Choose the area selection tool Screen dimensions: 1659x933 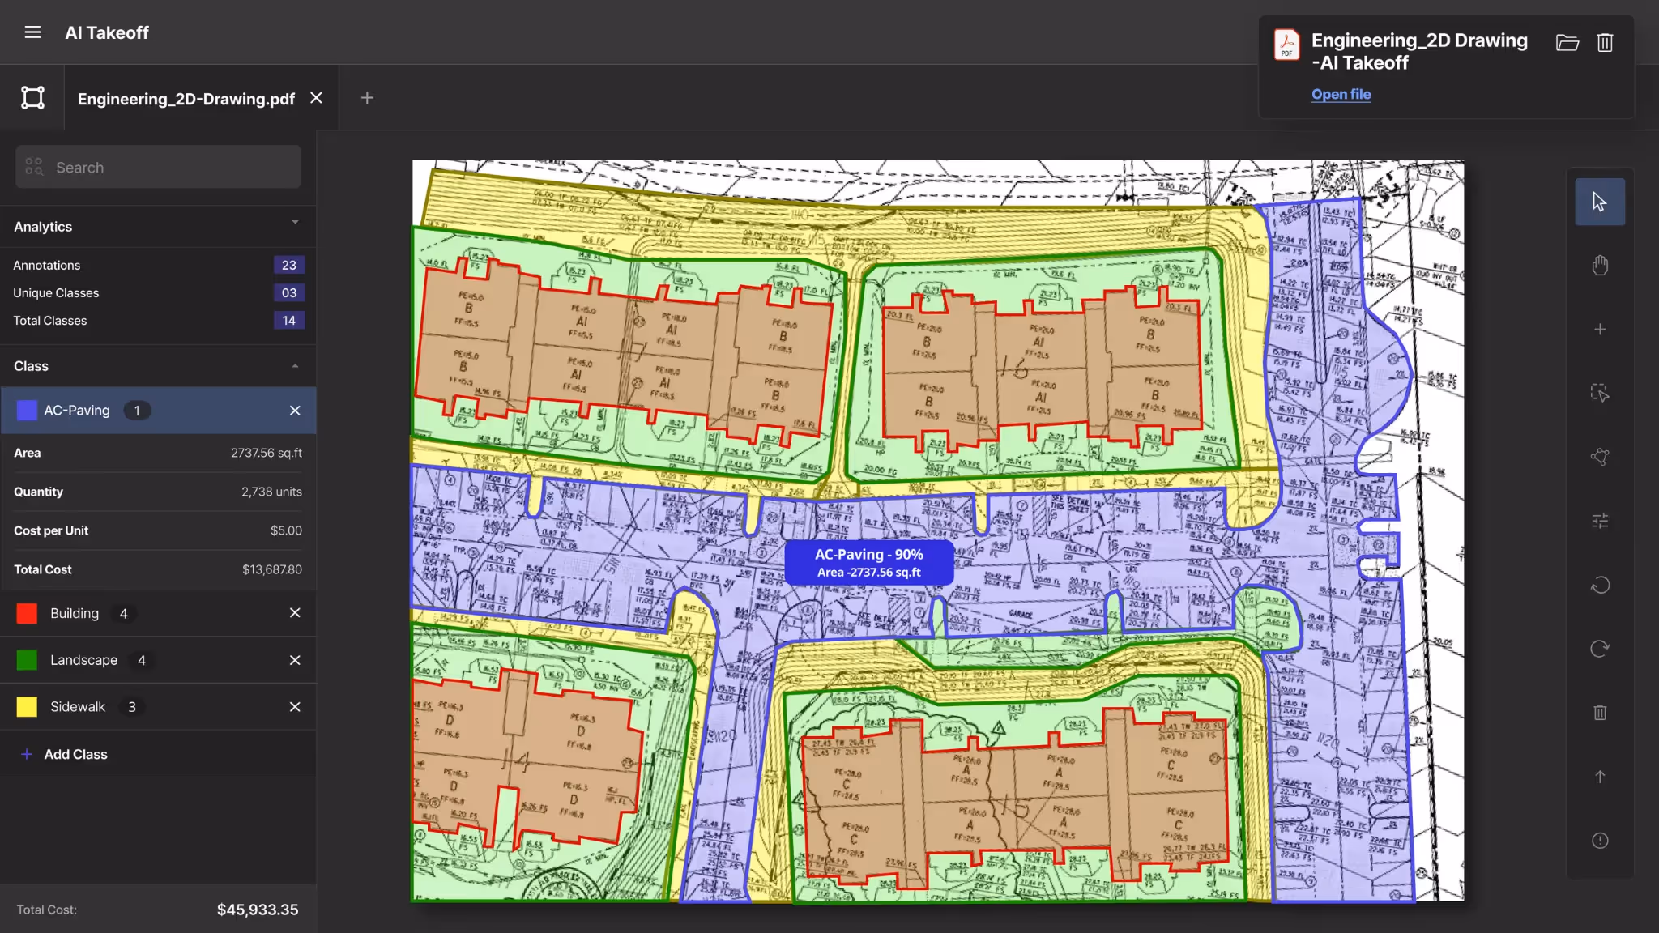click(x=1599, y=393)
